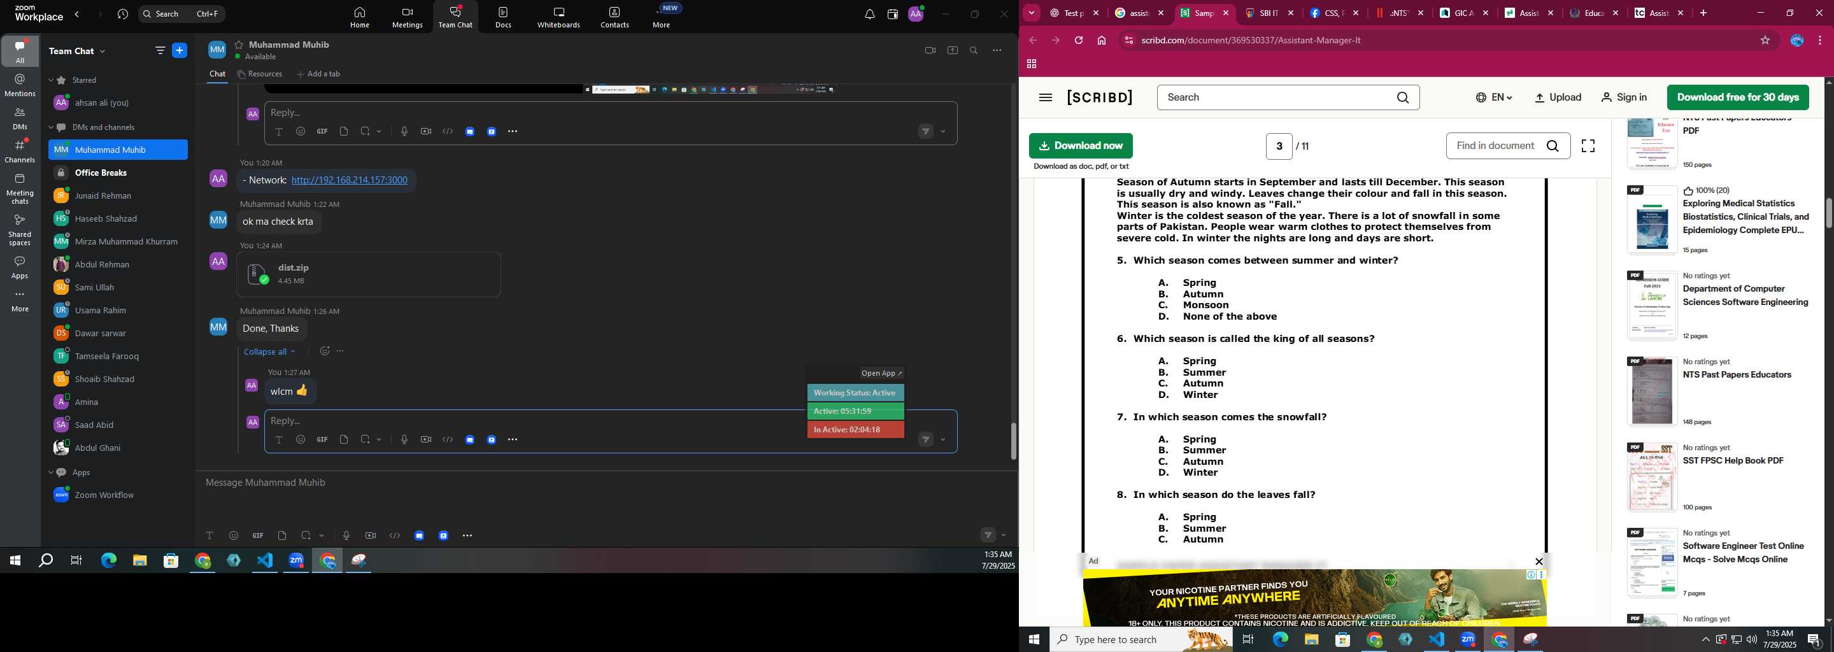Open Whiteboards in Zoom top navigation
Viewport: 1834px width, 652px height.
[558, 18]
